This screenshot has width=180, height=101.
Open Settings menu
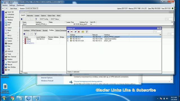tap(12, 5)
